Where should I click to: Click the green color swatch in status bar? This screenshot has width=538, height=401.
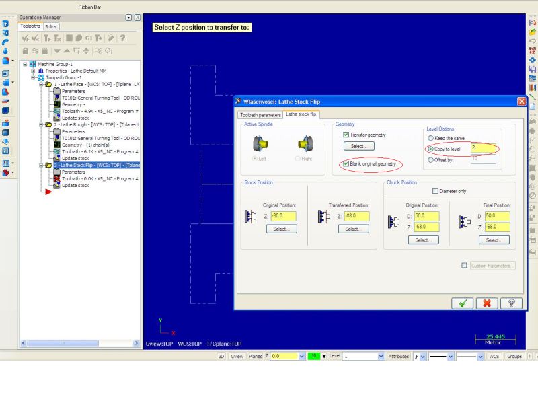tap(313, 357)
